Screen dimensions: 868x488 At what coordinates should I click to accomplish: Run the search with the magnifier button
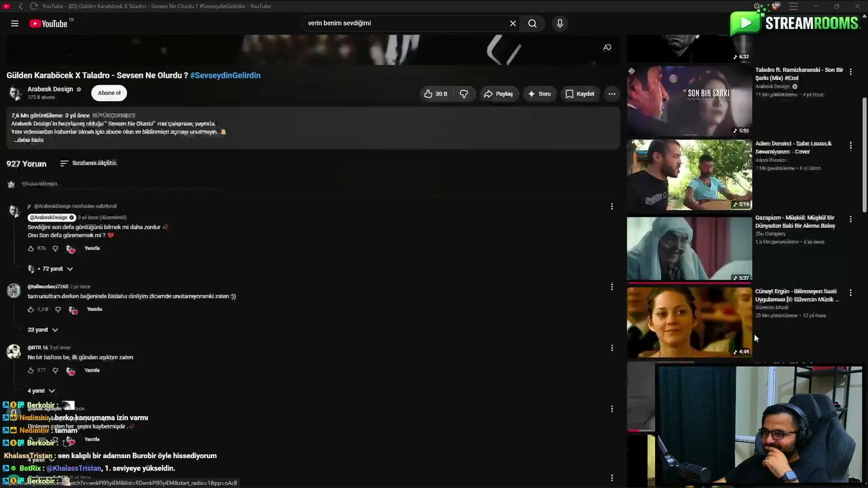tap(532, 23)
